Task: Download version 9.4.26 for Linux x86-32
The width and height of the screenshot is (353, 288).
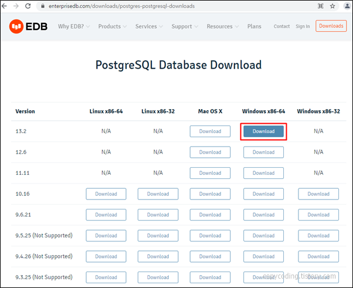Action: [x=158, y=256]
